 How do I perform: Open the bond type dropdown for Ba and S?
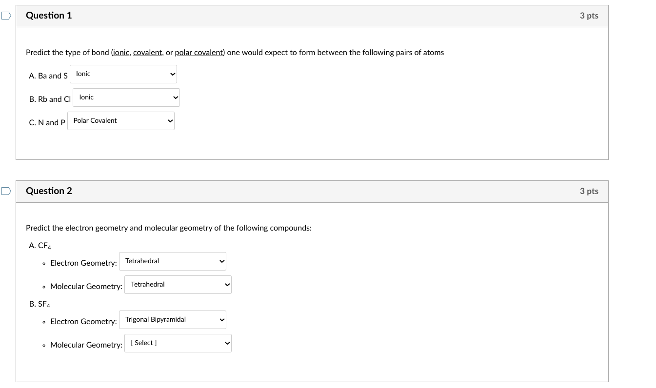123,74
